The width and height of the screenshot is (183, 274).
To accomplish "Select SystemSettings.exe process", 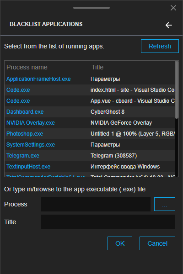I will tap(90, 145).
